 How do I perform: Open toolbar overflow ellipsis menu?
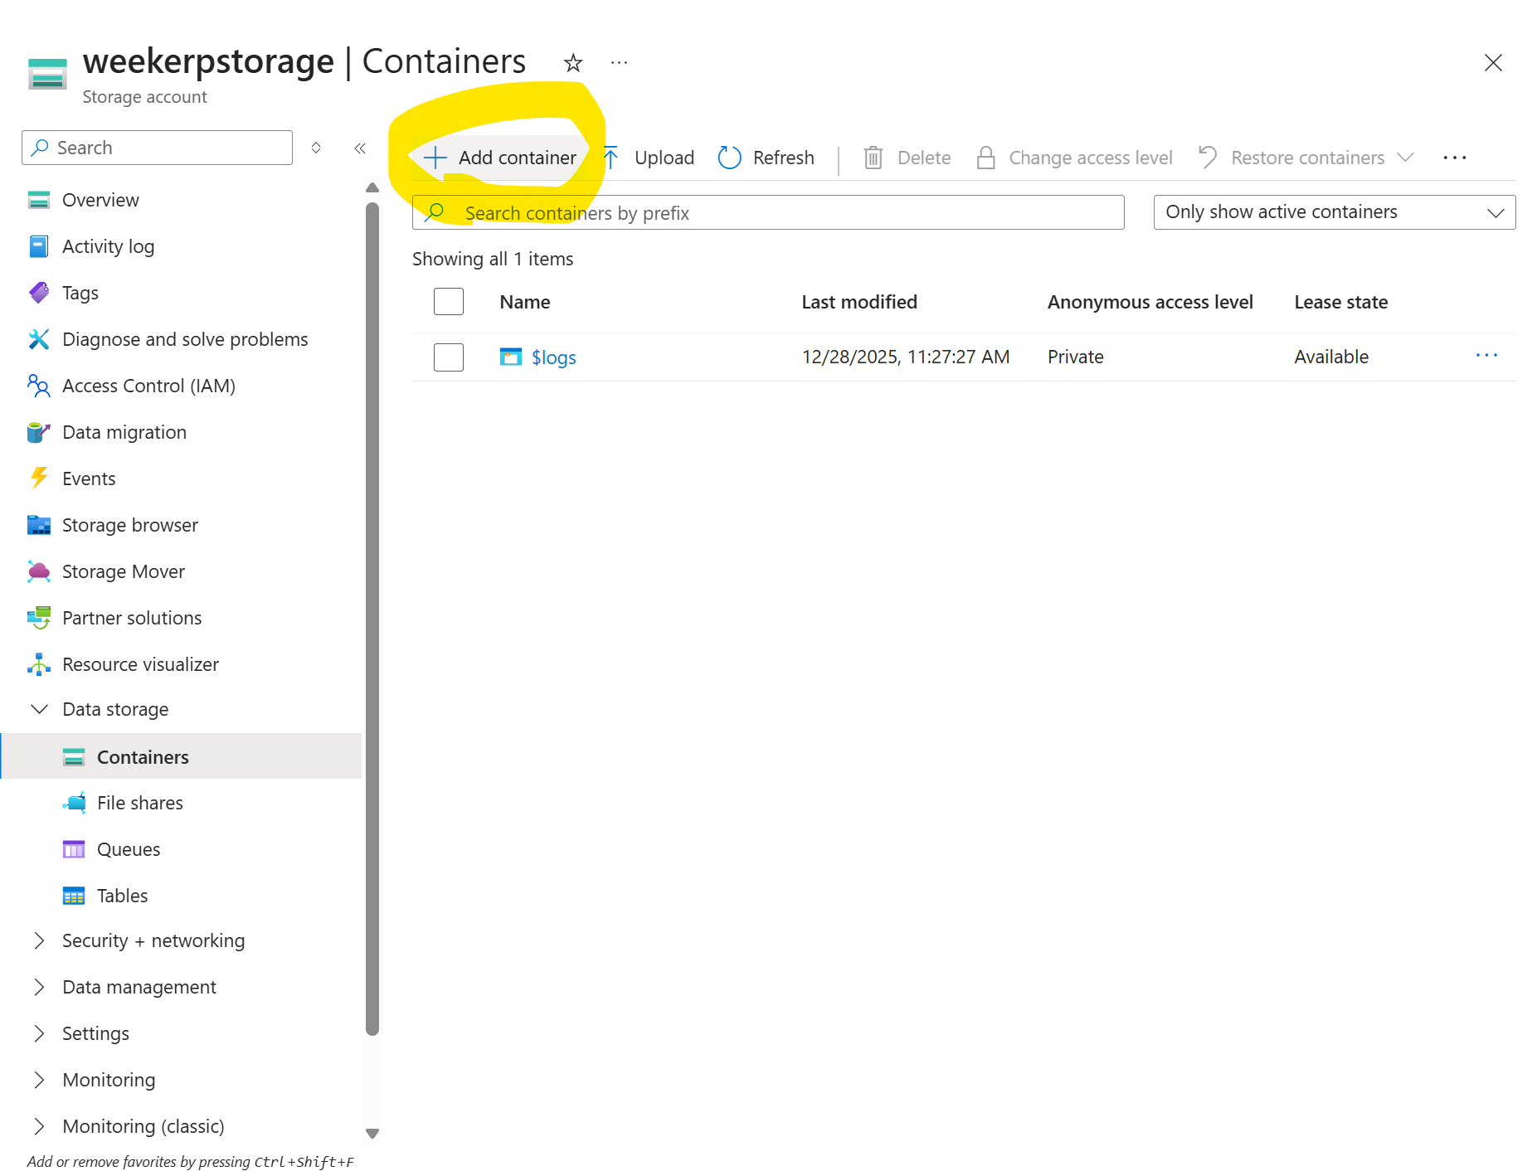point(1454,158)
